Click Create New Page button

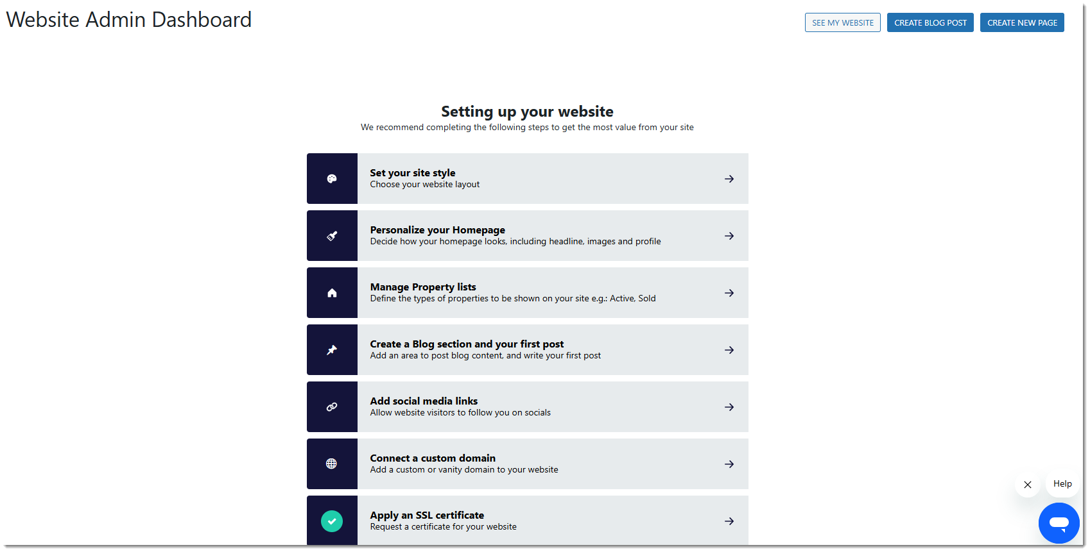pos(1022,22)
